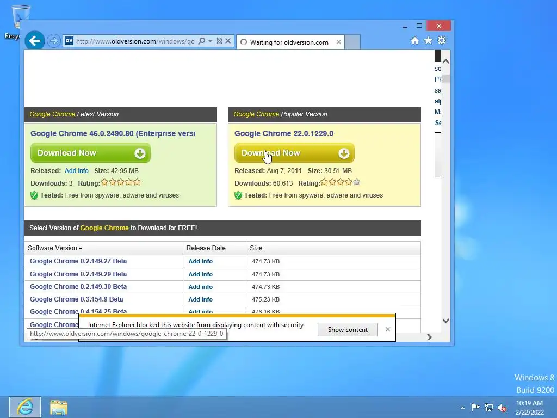The height and width of the screenshot is (418, 557).
Task: Open the taskbar clock and date
Action: 529,408
